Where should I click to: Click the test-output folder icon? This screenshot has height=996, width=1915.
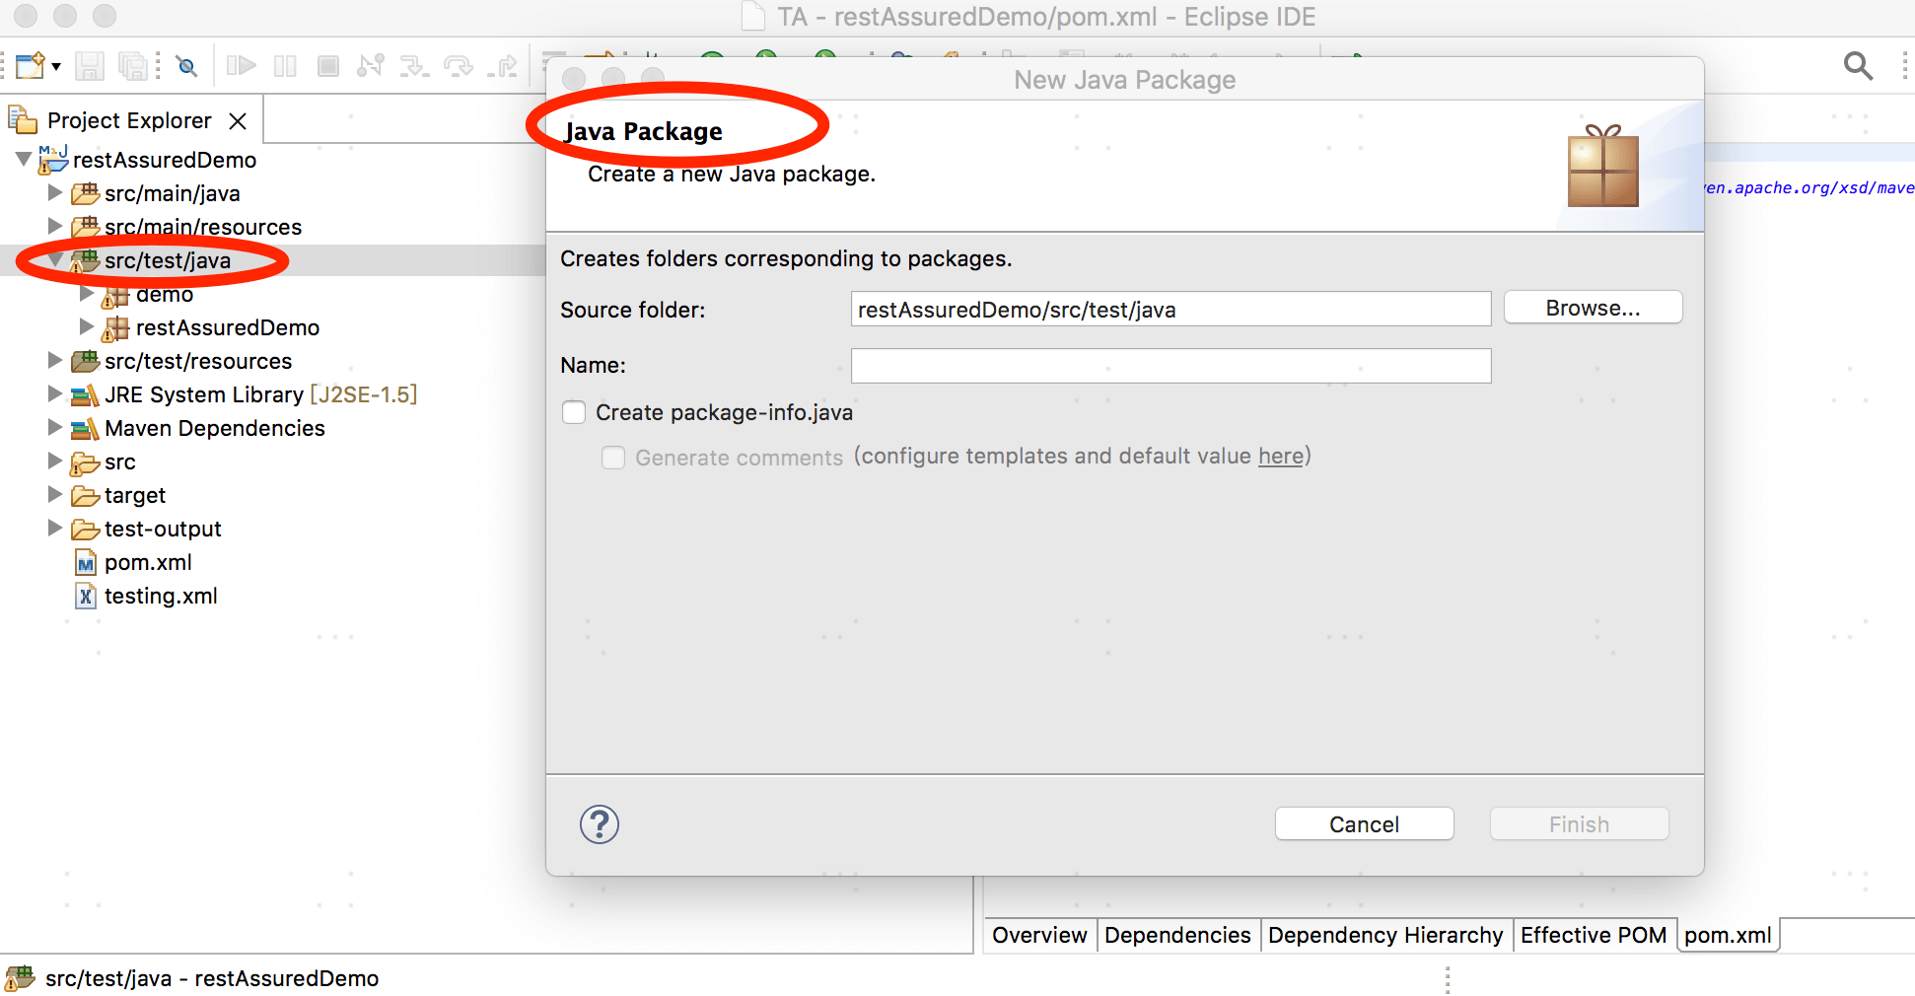pyautogui.click(x=85, y=530)
